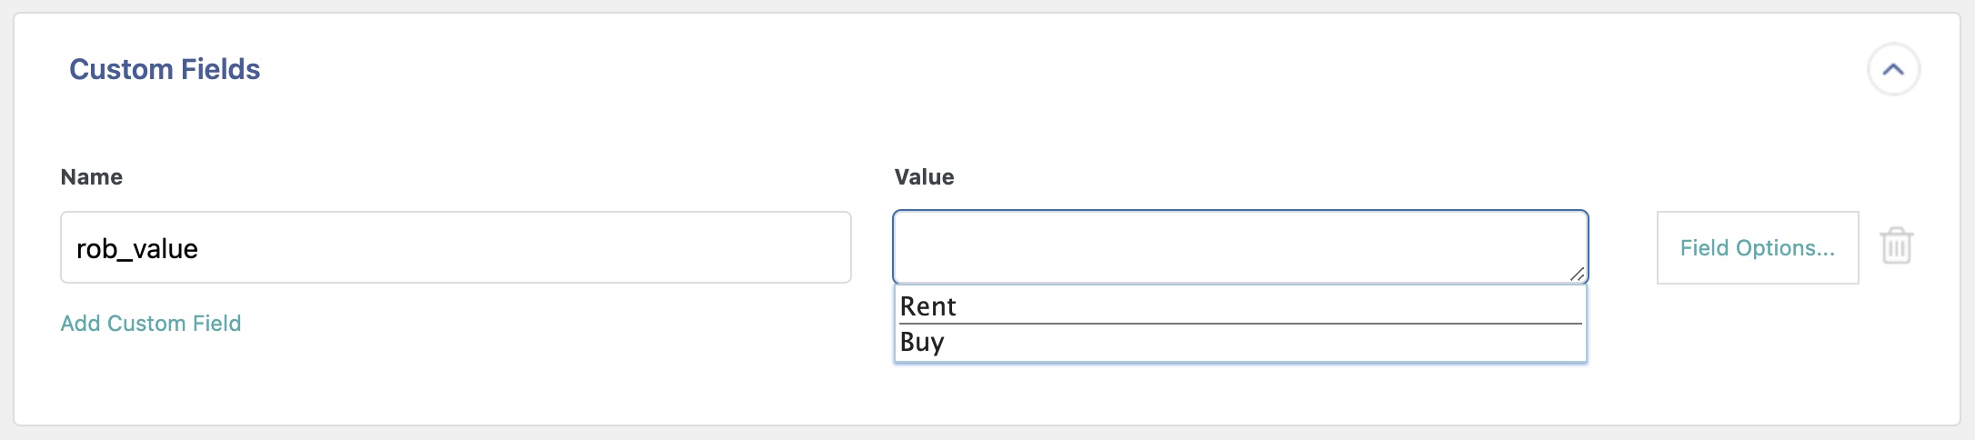This screenshot has width=1975, height=440.
Task: Remove this custom field row
Action: tap(1897, 246)
